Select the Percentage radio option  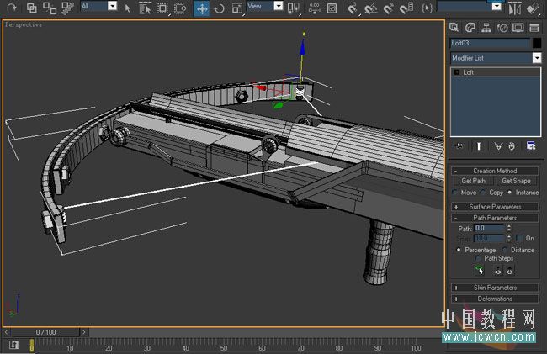[x=459, y=250]
